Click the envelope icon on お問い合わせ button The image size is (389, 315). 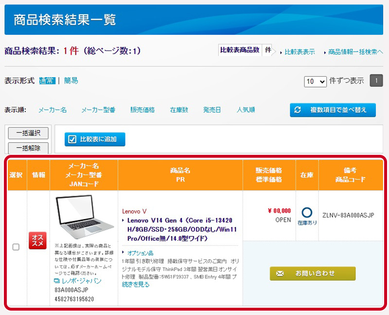pos(280,273)
